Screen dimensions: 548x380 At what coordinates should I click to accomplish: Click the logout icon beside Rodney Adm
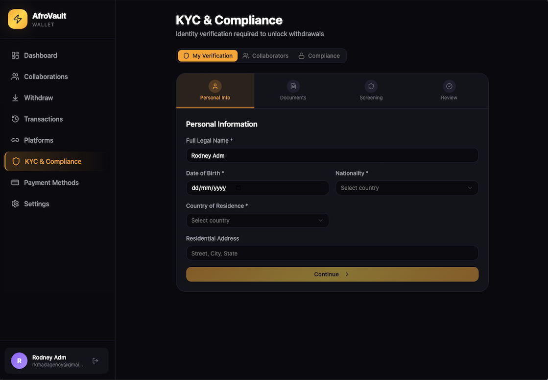point(95,361)
